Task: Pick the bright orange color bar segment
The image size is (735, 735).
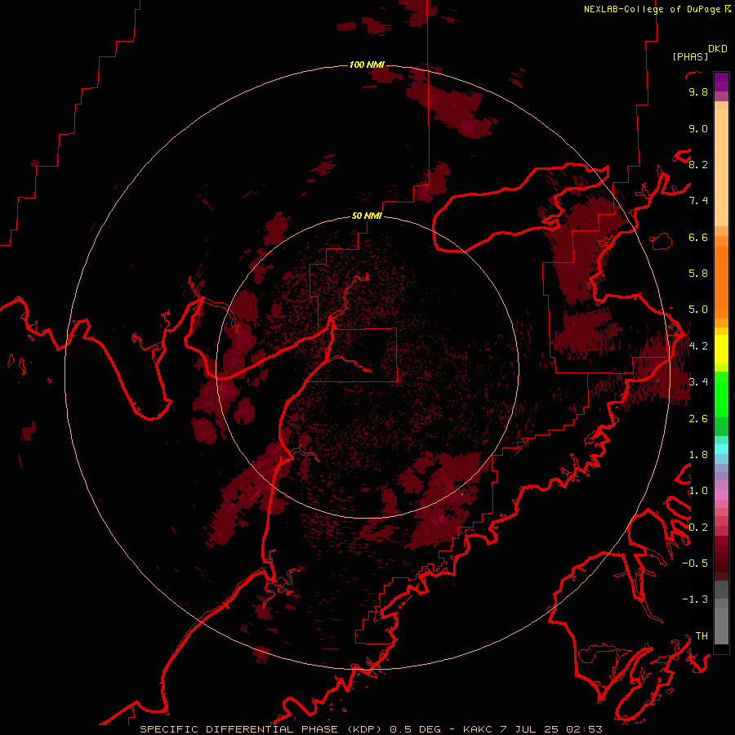Action: point(721,281)
